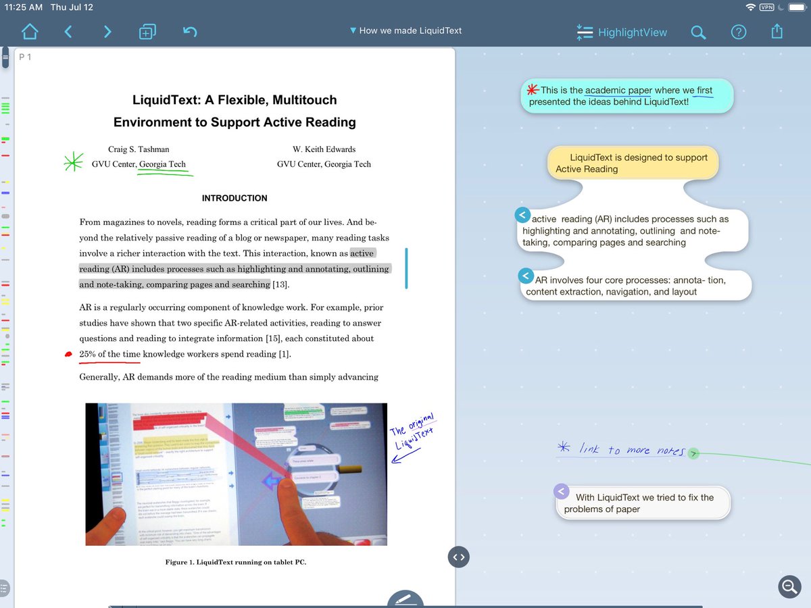The height and width of the screenshot is (608, 811).
Task: Open the pen tool button
Action: click(x=405, y=599)
